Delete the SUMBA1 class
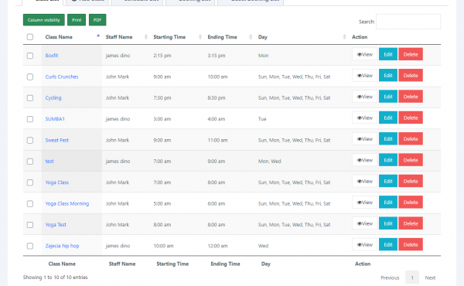Image resolution: width=464 pixels, height=286 pixels. (x=411, y=117)
